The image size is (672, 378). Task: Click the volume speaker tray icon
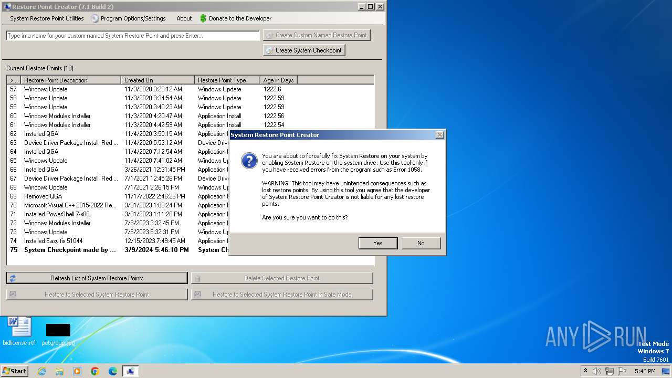coord(597,371)
